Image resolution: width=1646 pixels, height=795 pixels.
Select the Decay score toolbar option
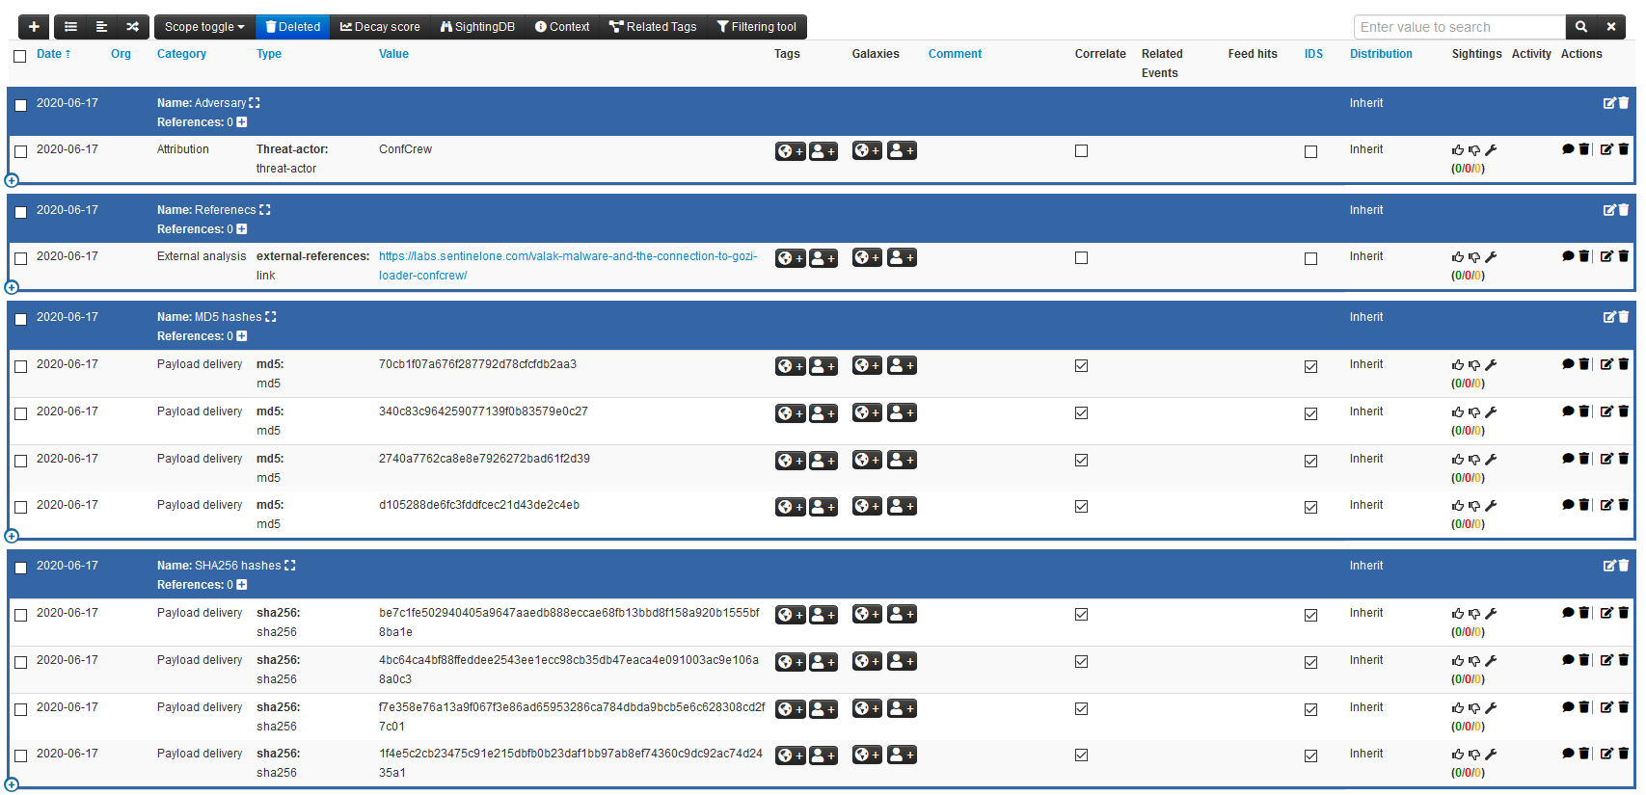pyautogui.click(x=380, y=27)
